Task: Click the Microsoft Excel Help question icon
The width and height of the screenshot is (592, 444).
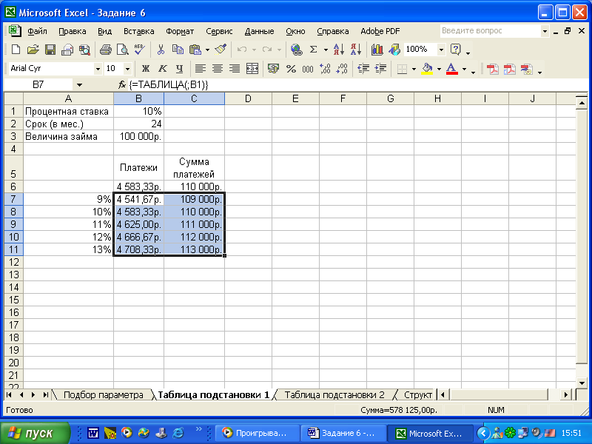Action: [x=456, y=50]
